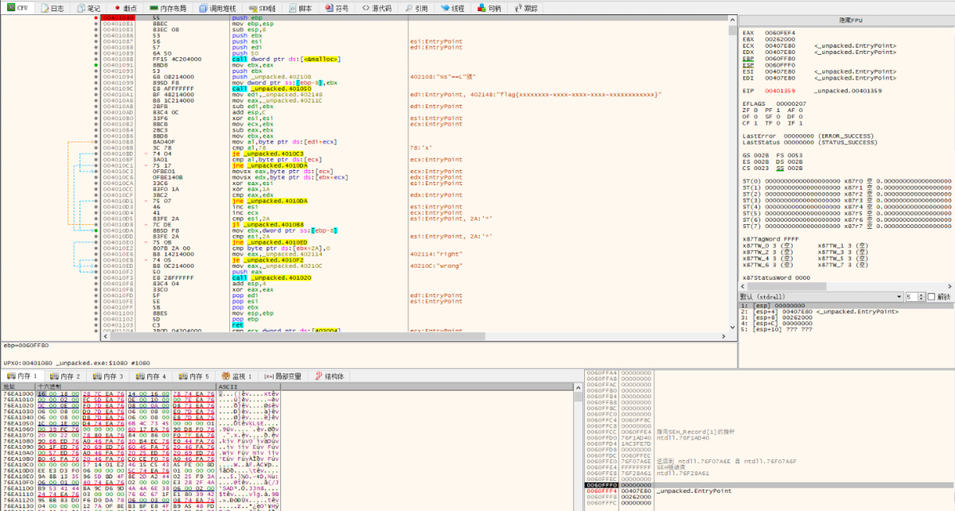The height and width of the screenshot is (511, 955).
Task: Click the EAX register value 0060FEF4
Action: coord(779,33)
